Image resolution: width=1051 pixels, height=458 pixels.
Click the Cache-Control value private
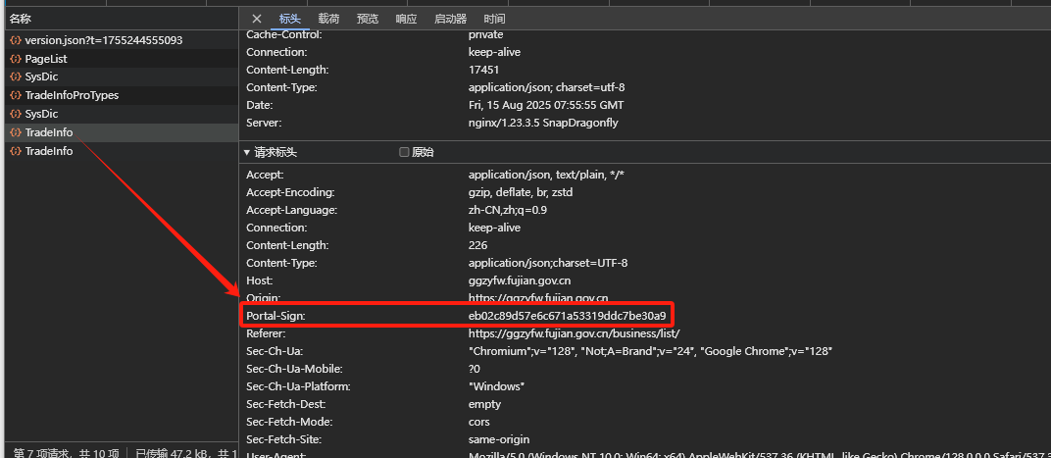tap(485, 34)
